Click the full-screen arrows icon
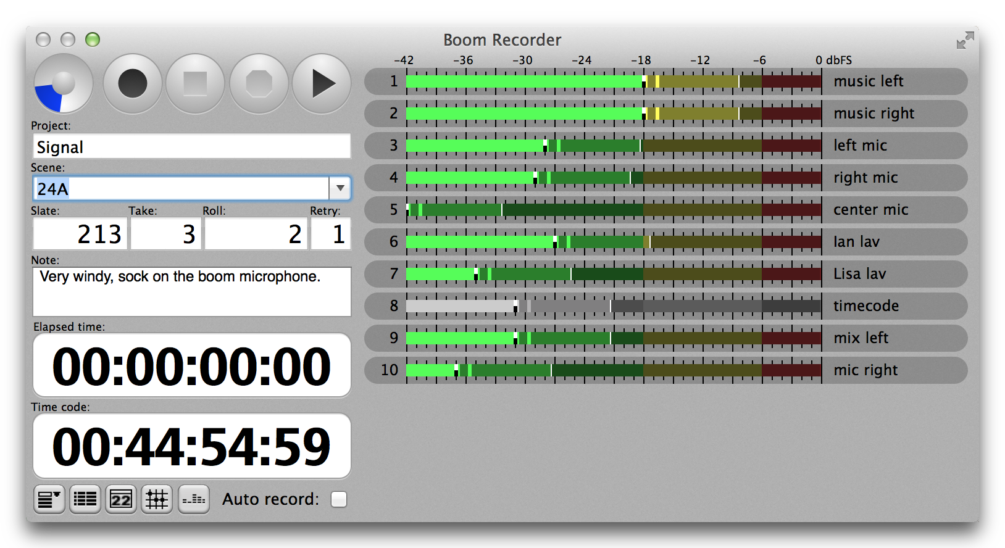This screenshot has width=1005, height=548. pyautogui.click(x=965, y=41)
